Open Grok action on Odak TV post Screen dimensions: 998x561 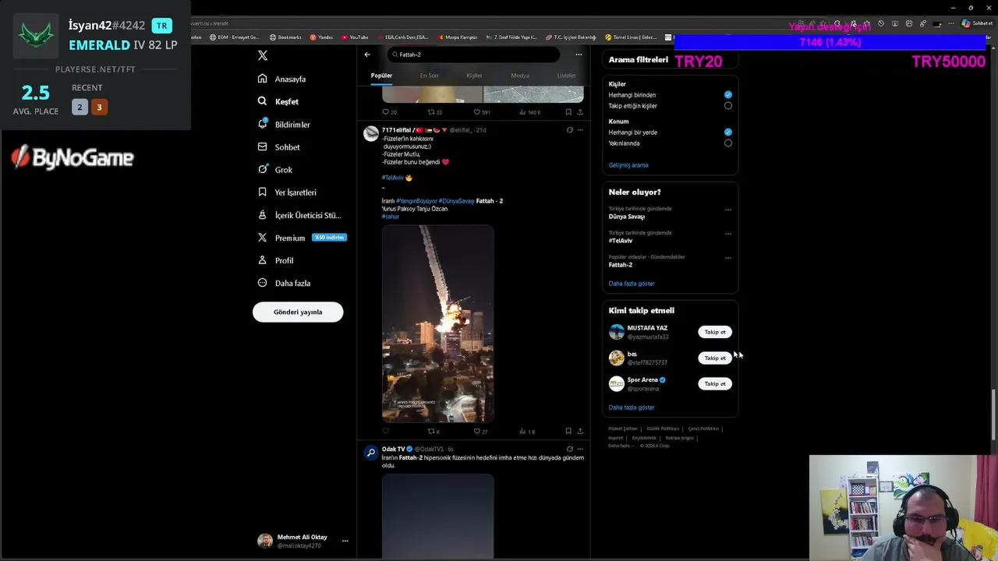569,449
